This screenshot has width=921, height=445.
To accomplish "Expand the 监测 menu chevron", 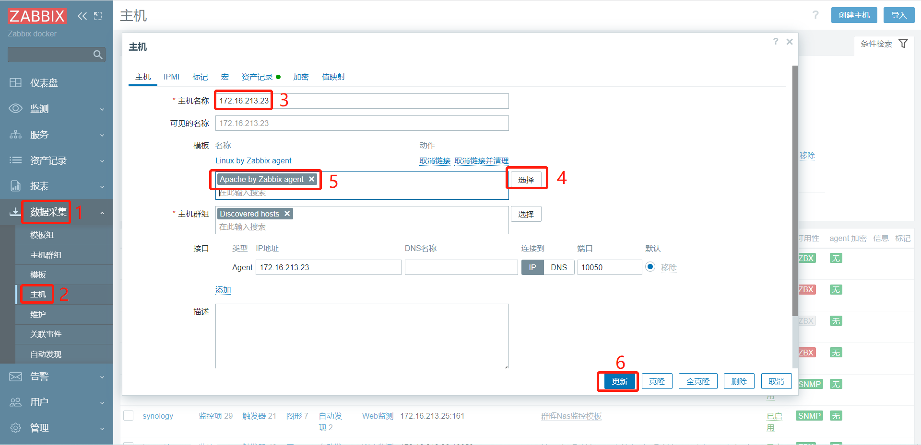I will coord(102,109).
